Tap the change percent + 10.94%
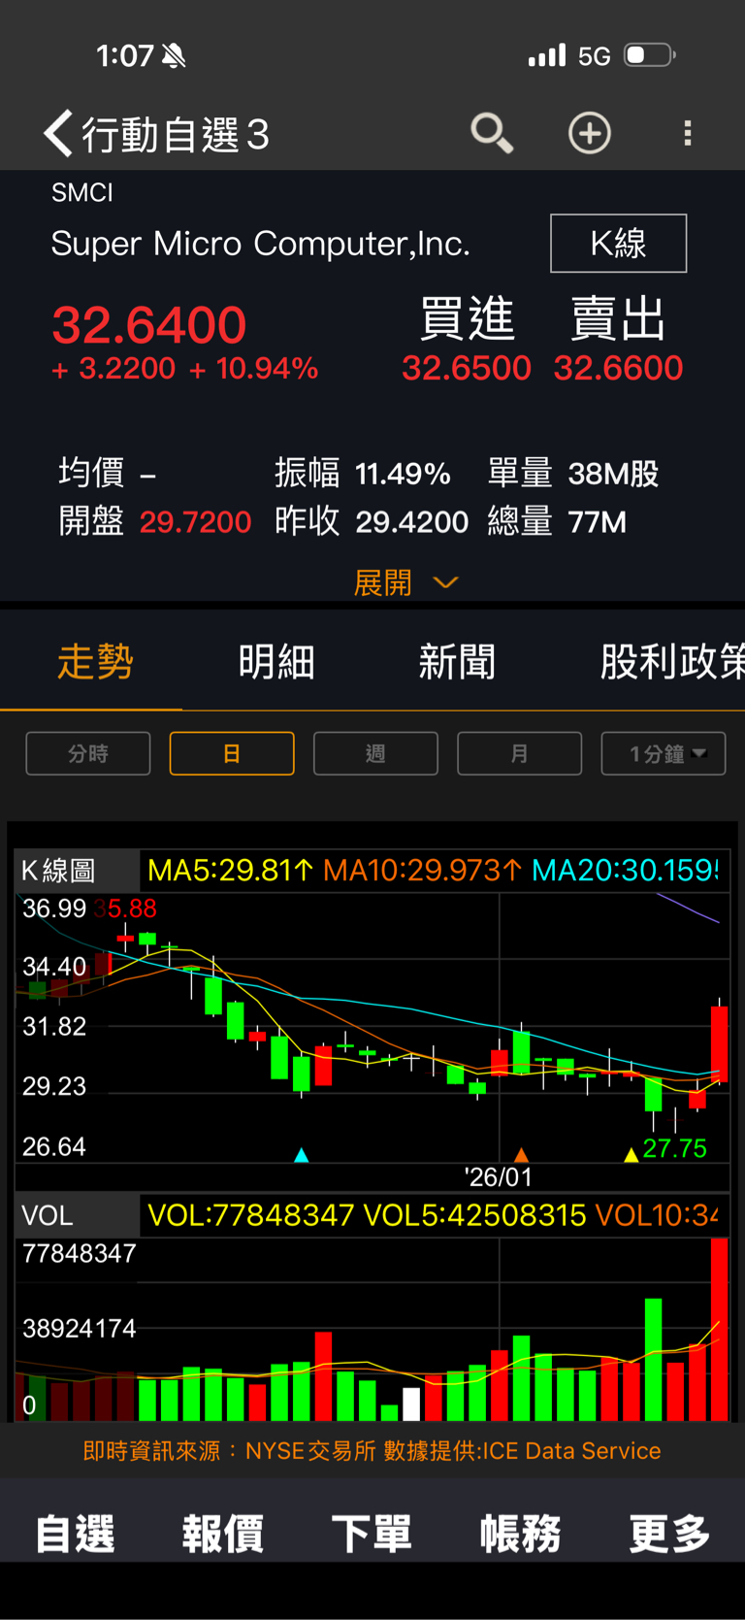Image resolution: width=745 pixels, height=1620 pixels. 254,369
